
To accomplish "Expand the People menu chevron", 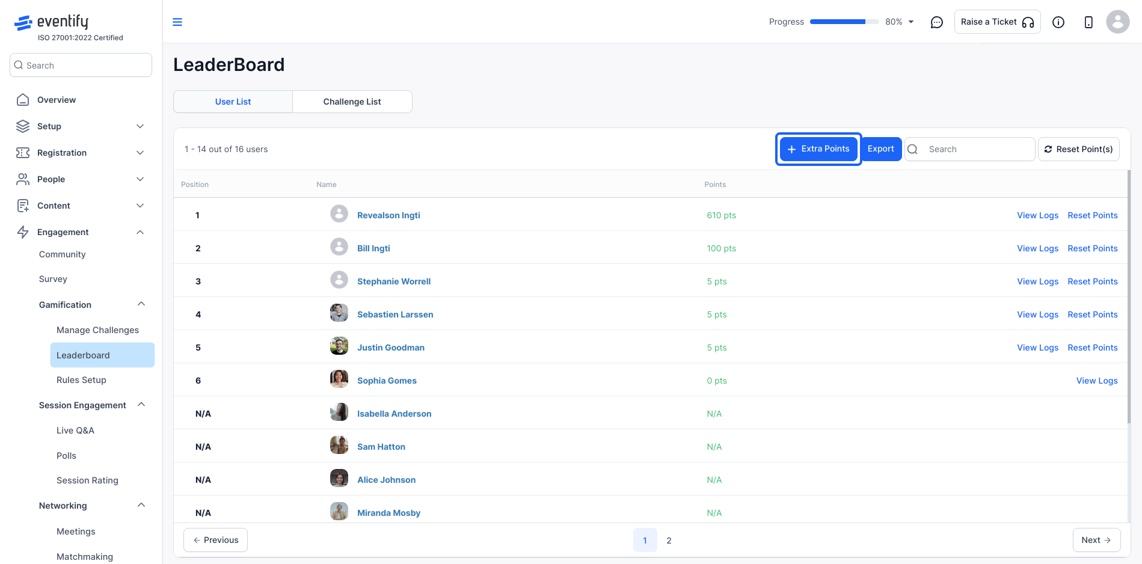I will tap(140, 179).
